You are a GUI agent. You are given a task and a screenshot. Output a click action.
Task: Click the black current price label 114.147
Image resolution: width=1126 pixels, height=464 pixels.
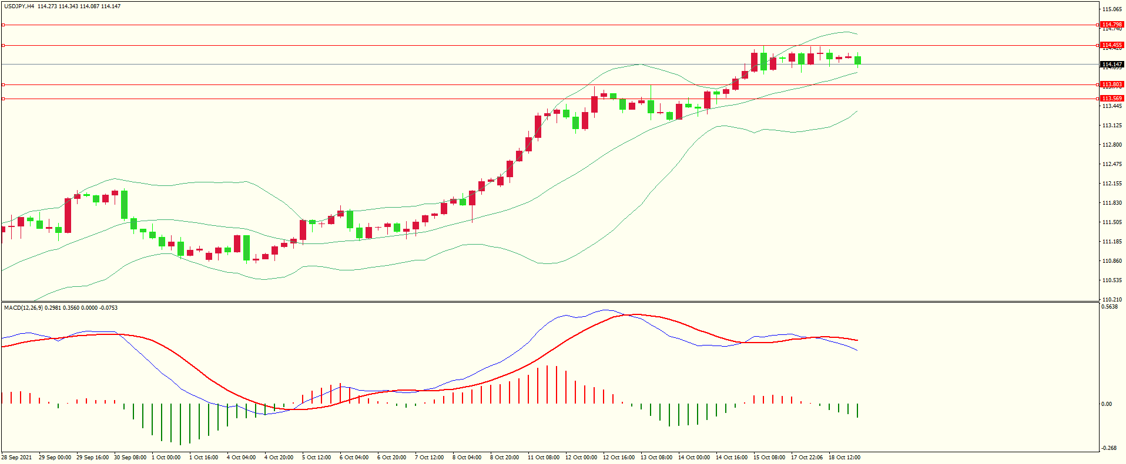(x=1112, y=65)
